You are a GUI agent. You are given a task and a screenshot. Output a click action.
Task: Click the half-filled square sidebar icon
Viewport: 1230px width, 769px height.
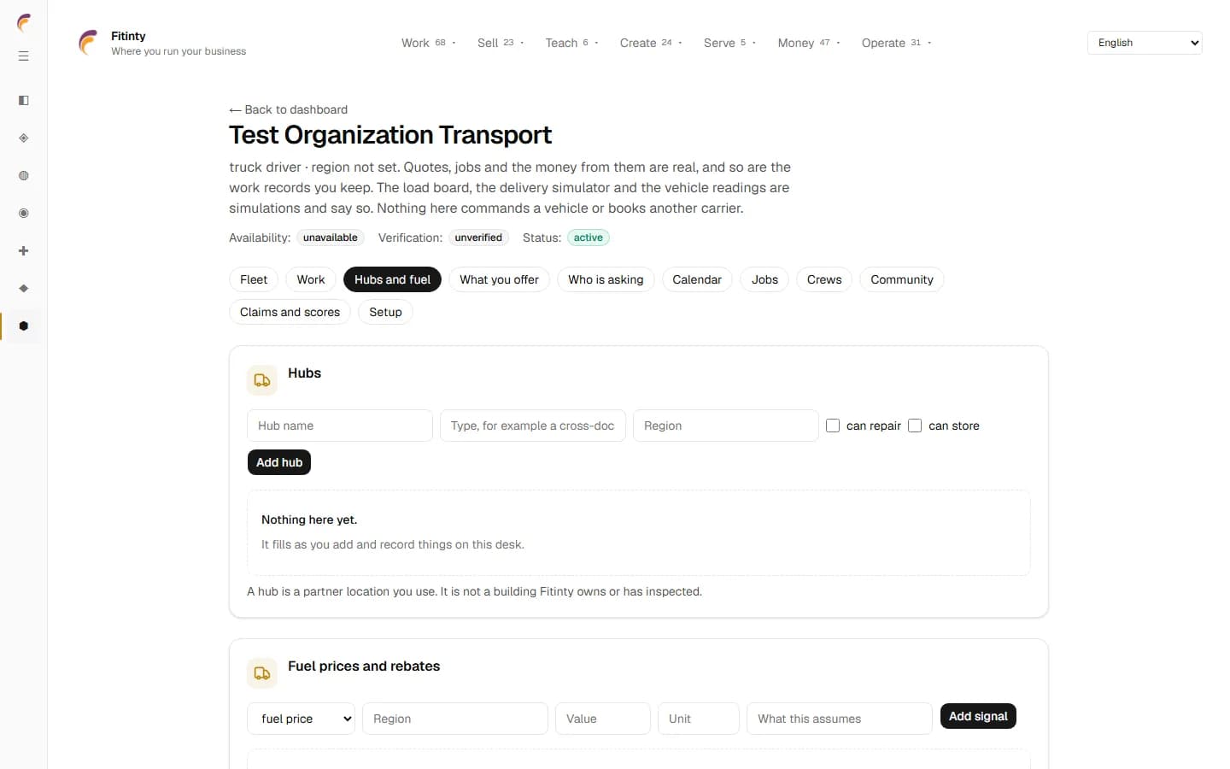[24, 101]
